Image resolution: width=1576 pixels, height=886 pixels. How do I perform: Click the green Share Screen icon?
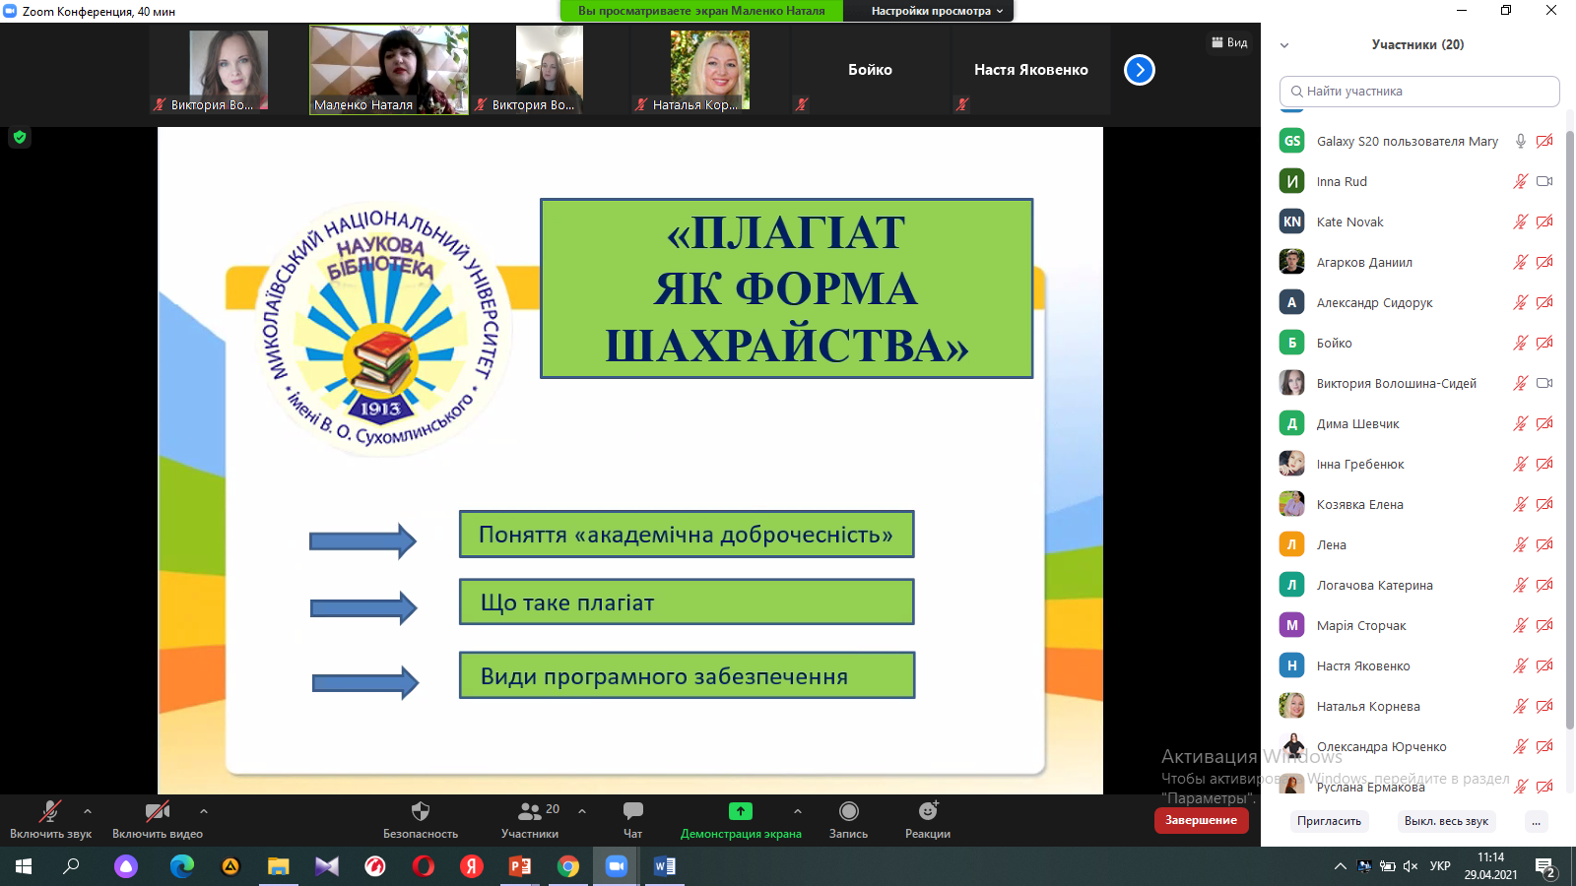pyautogui.click(x=740, y=812)
